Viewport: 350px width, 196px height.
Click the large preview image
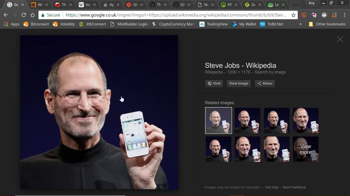pyautogui.click(x=99, y=112)
